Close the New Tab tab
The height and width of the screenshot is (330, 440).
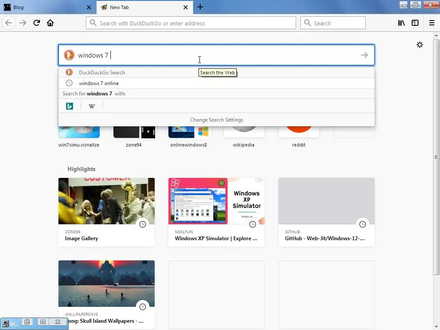(186, 7)
